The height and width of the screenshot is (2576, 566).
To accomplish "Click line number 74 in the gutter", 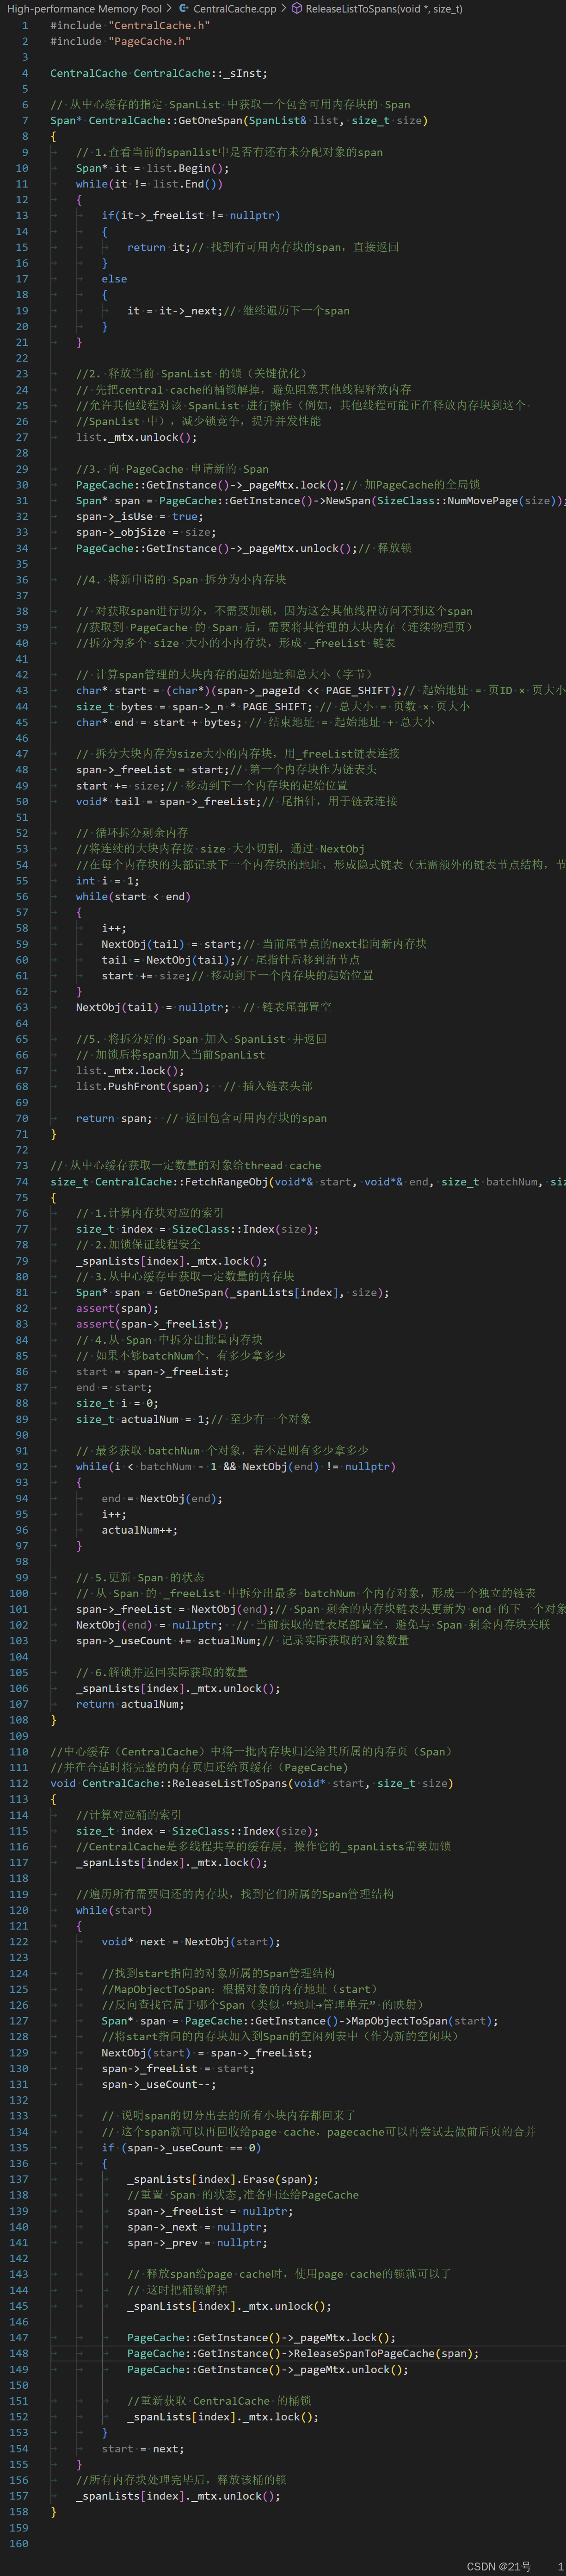I will coord(22,1182).
